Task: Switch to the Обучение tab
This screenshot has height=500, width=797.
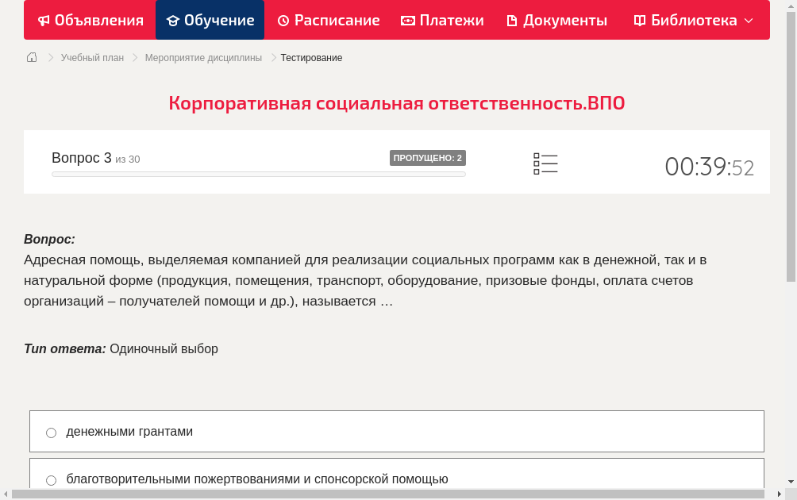Action: pos(210,20)
